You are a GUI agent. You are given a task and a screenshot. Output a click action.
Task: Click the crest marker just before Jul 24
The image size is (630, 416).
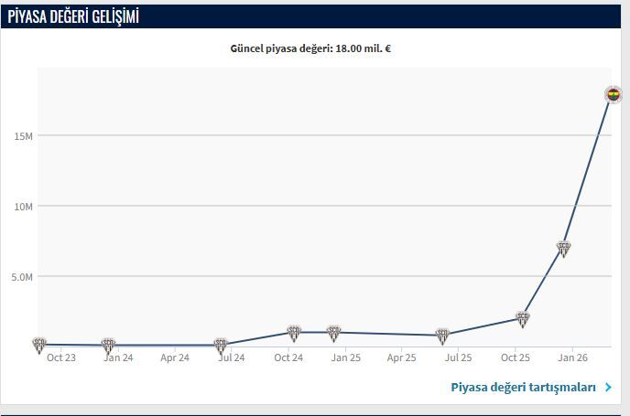click(x=221, y=345)
